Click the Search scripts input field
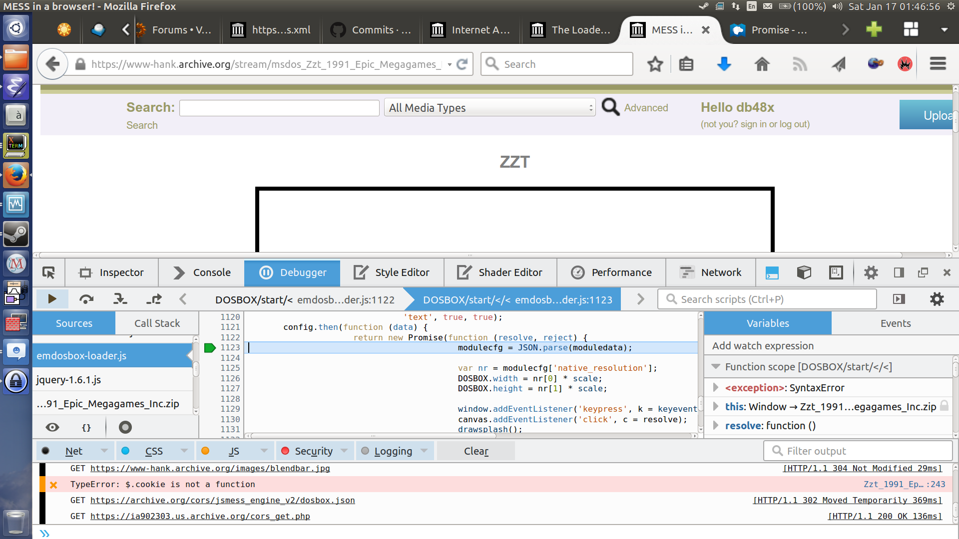The height and width of the screenshot is (539, 959). 767,299
